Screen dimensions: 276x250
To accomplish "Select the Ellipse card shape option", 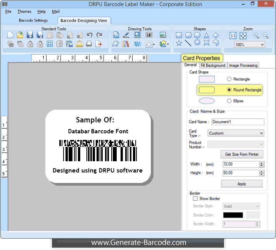I will tap(229, 101).
